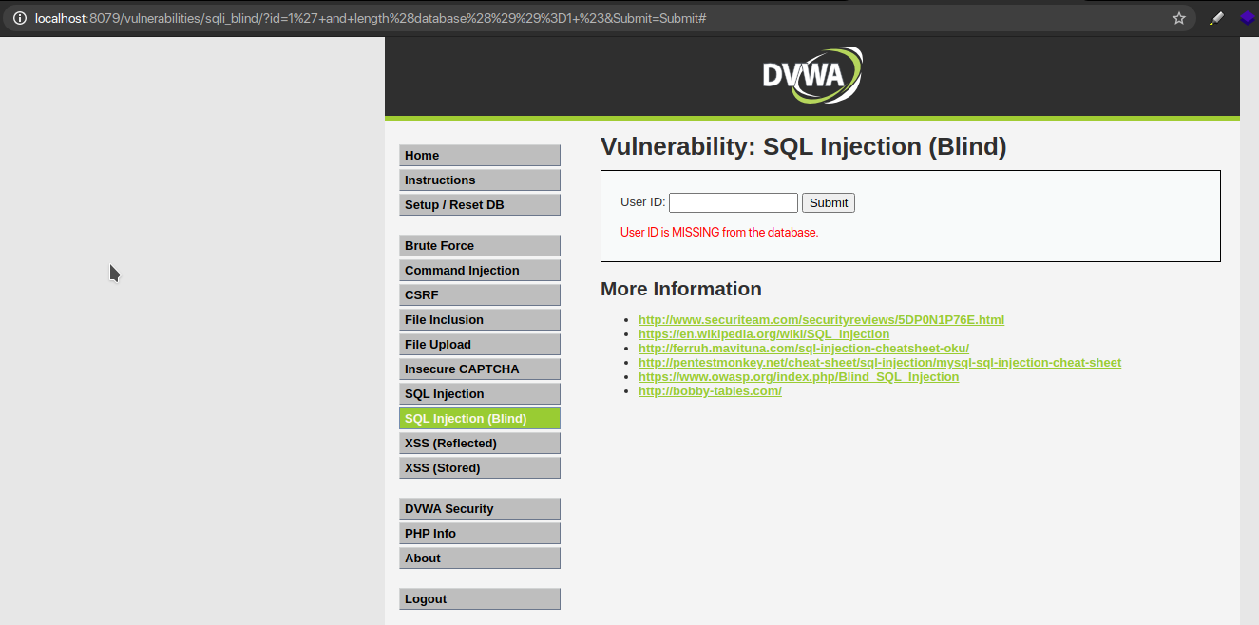This screenshot has width=1259, height=625.
Task: Open the ferruh.mavituna.com cheatsheet link
Action: click(x=804, y=349)
